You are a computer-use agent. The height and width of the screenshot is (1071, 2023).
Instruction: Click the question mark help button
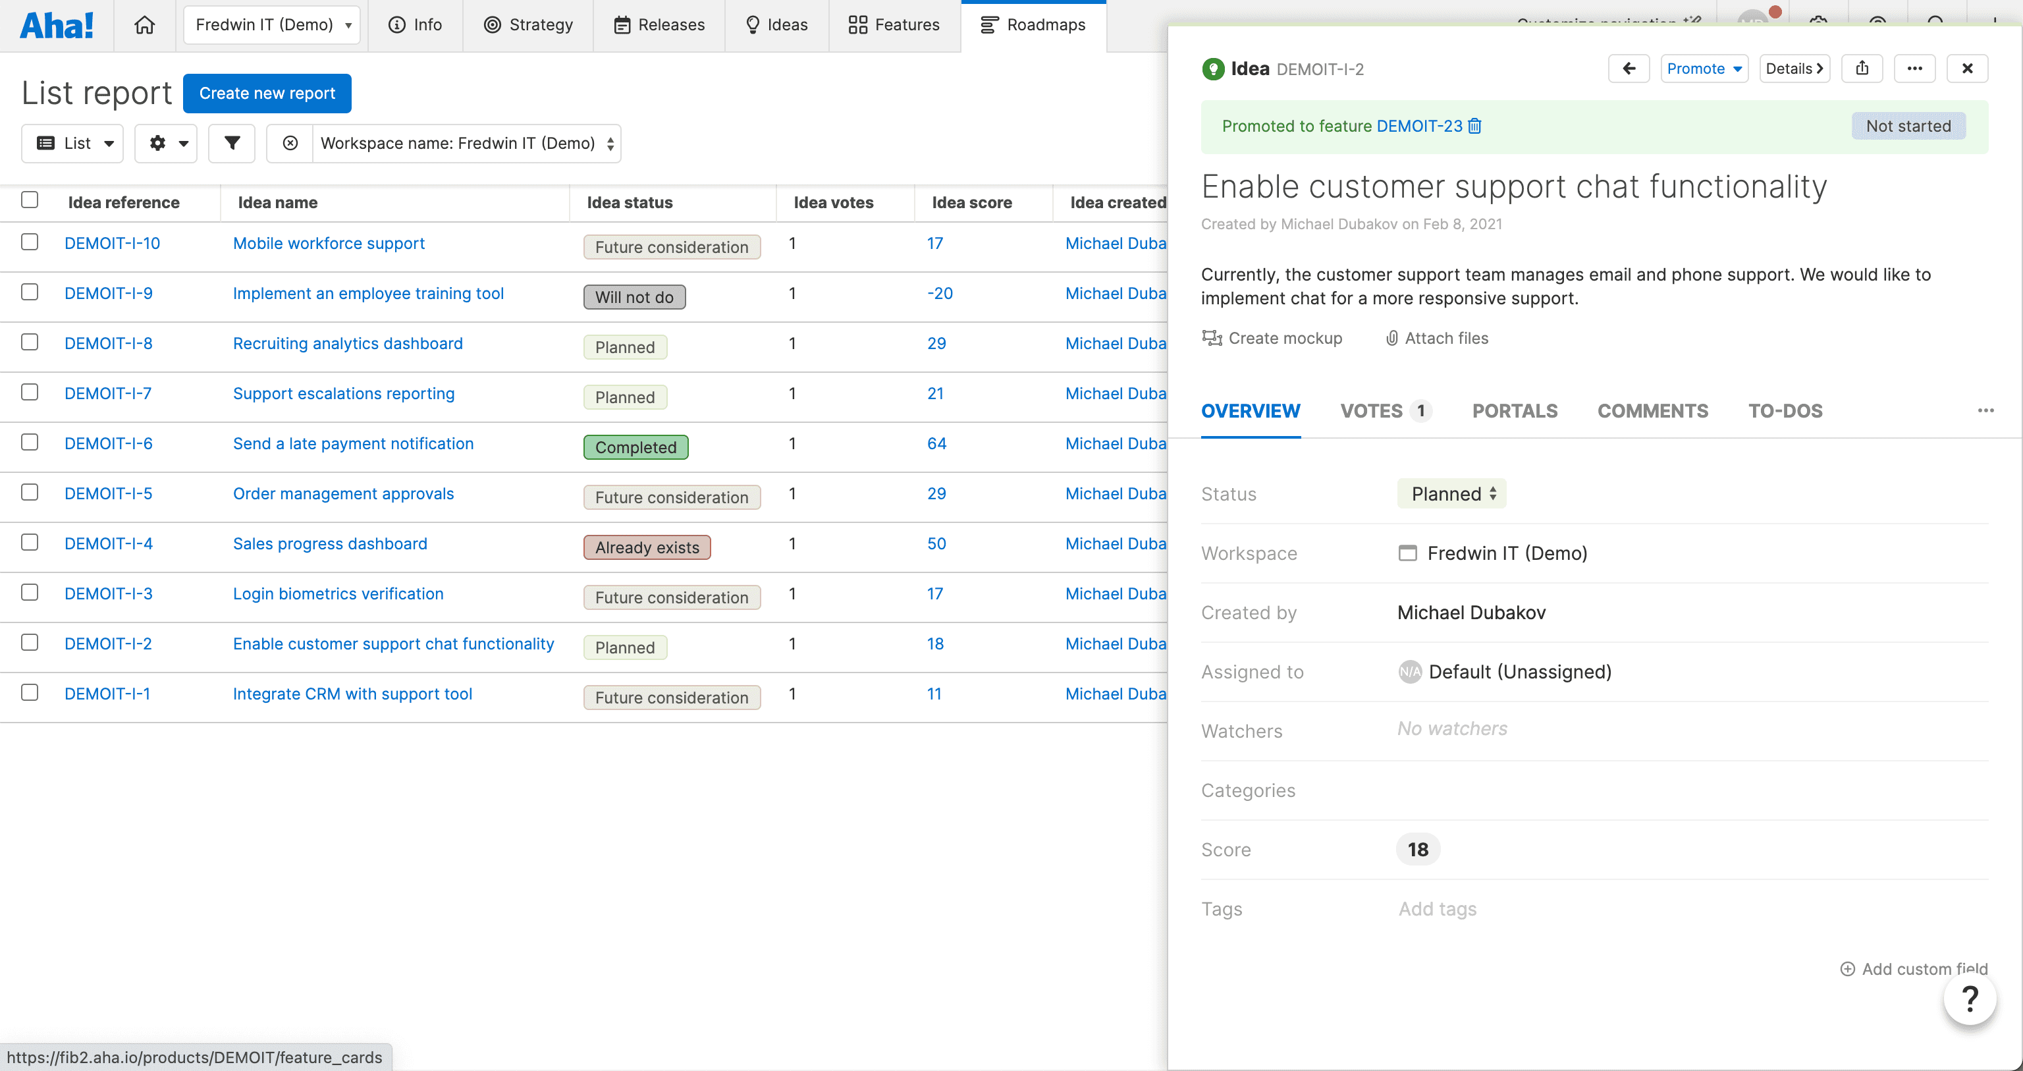click(x=1970, y=999)
